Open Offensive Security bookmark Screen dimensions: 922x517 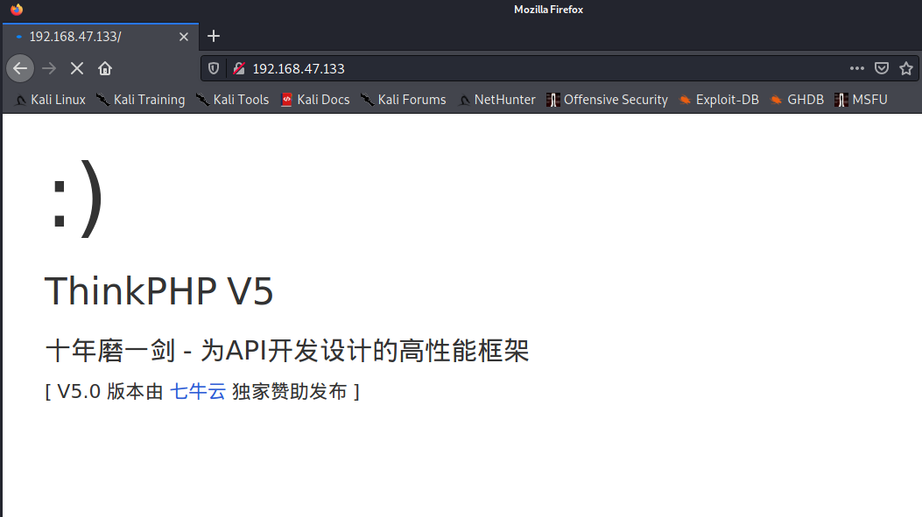click(x=608, y=100)
